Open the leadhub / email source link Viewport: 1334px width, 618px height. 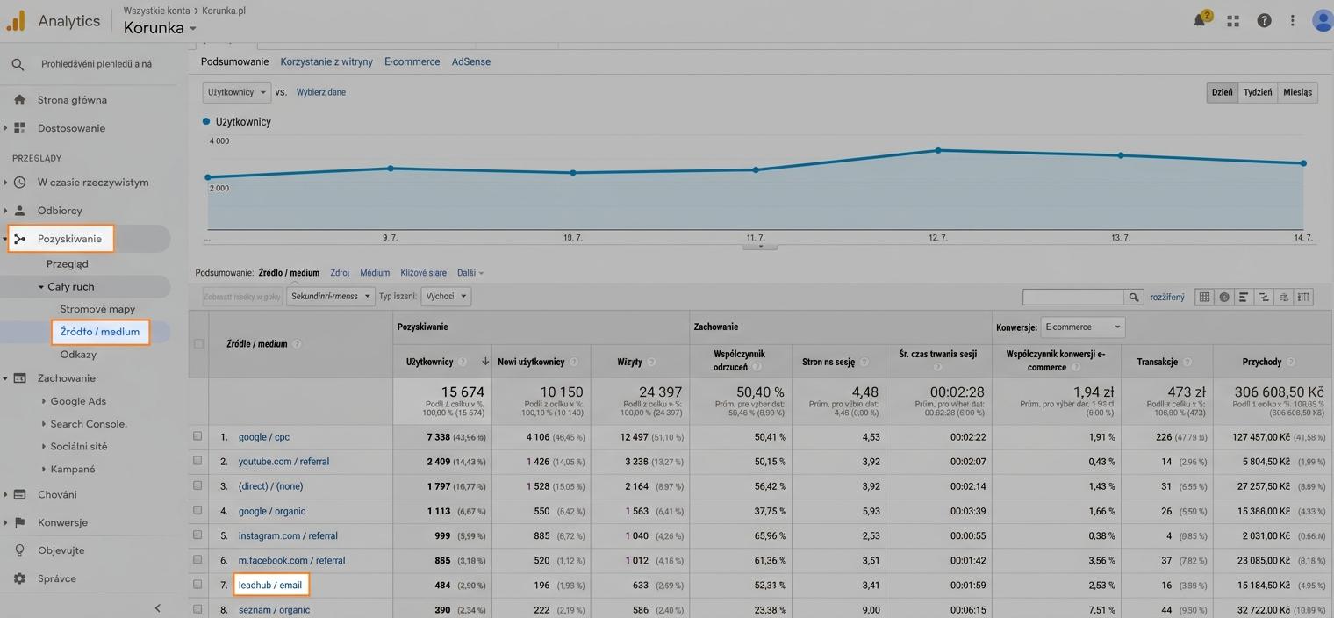(x=270, y=585)
